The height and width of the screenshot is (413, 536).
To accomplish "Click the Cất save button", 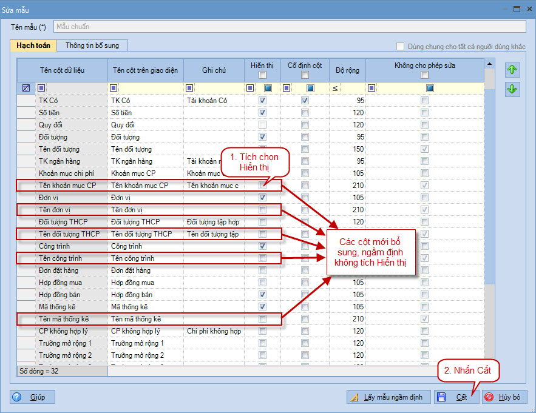I will click(x=456, y=397).
